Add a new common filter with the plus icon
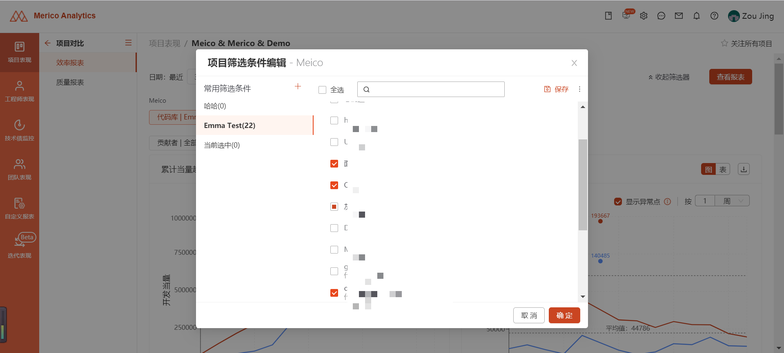784x353 pixels. pyautogui.click(x=298, y=86)
